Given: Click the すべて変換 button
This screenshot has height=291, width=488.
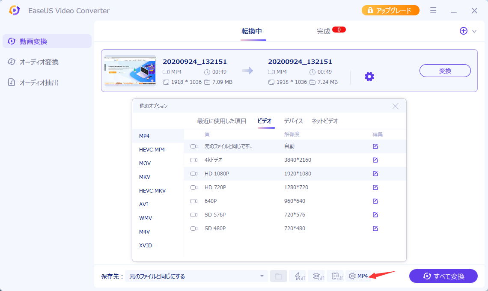Looking at the screenshot, I should (x=443, y=276).
